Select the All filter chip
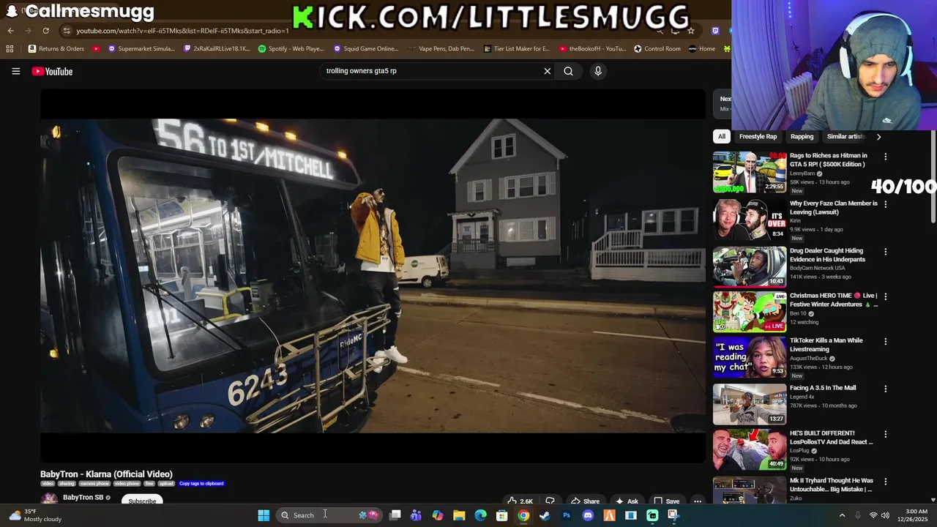The height and width of the screenshot is (527, 937). tap(722, 136)
